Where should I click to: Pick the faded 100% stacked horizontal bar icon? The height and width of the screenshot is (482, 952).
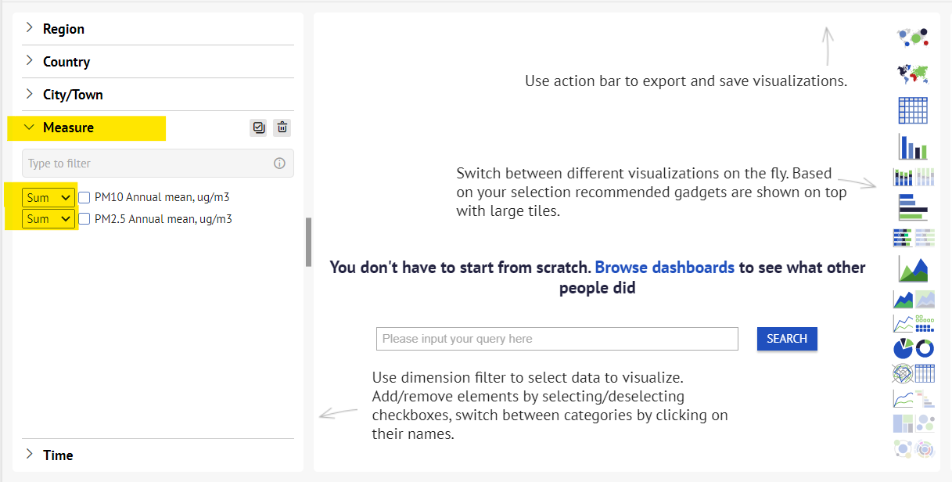(925, 237)
